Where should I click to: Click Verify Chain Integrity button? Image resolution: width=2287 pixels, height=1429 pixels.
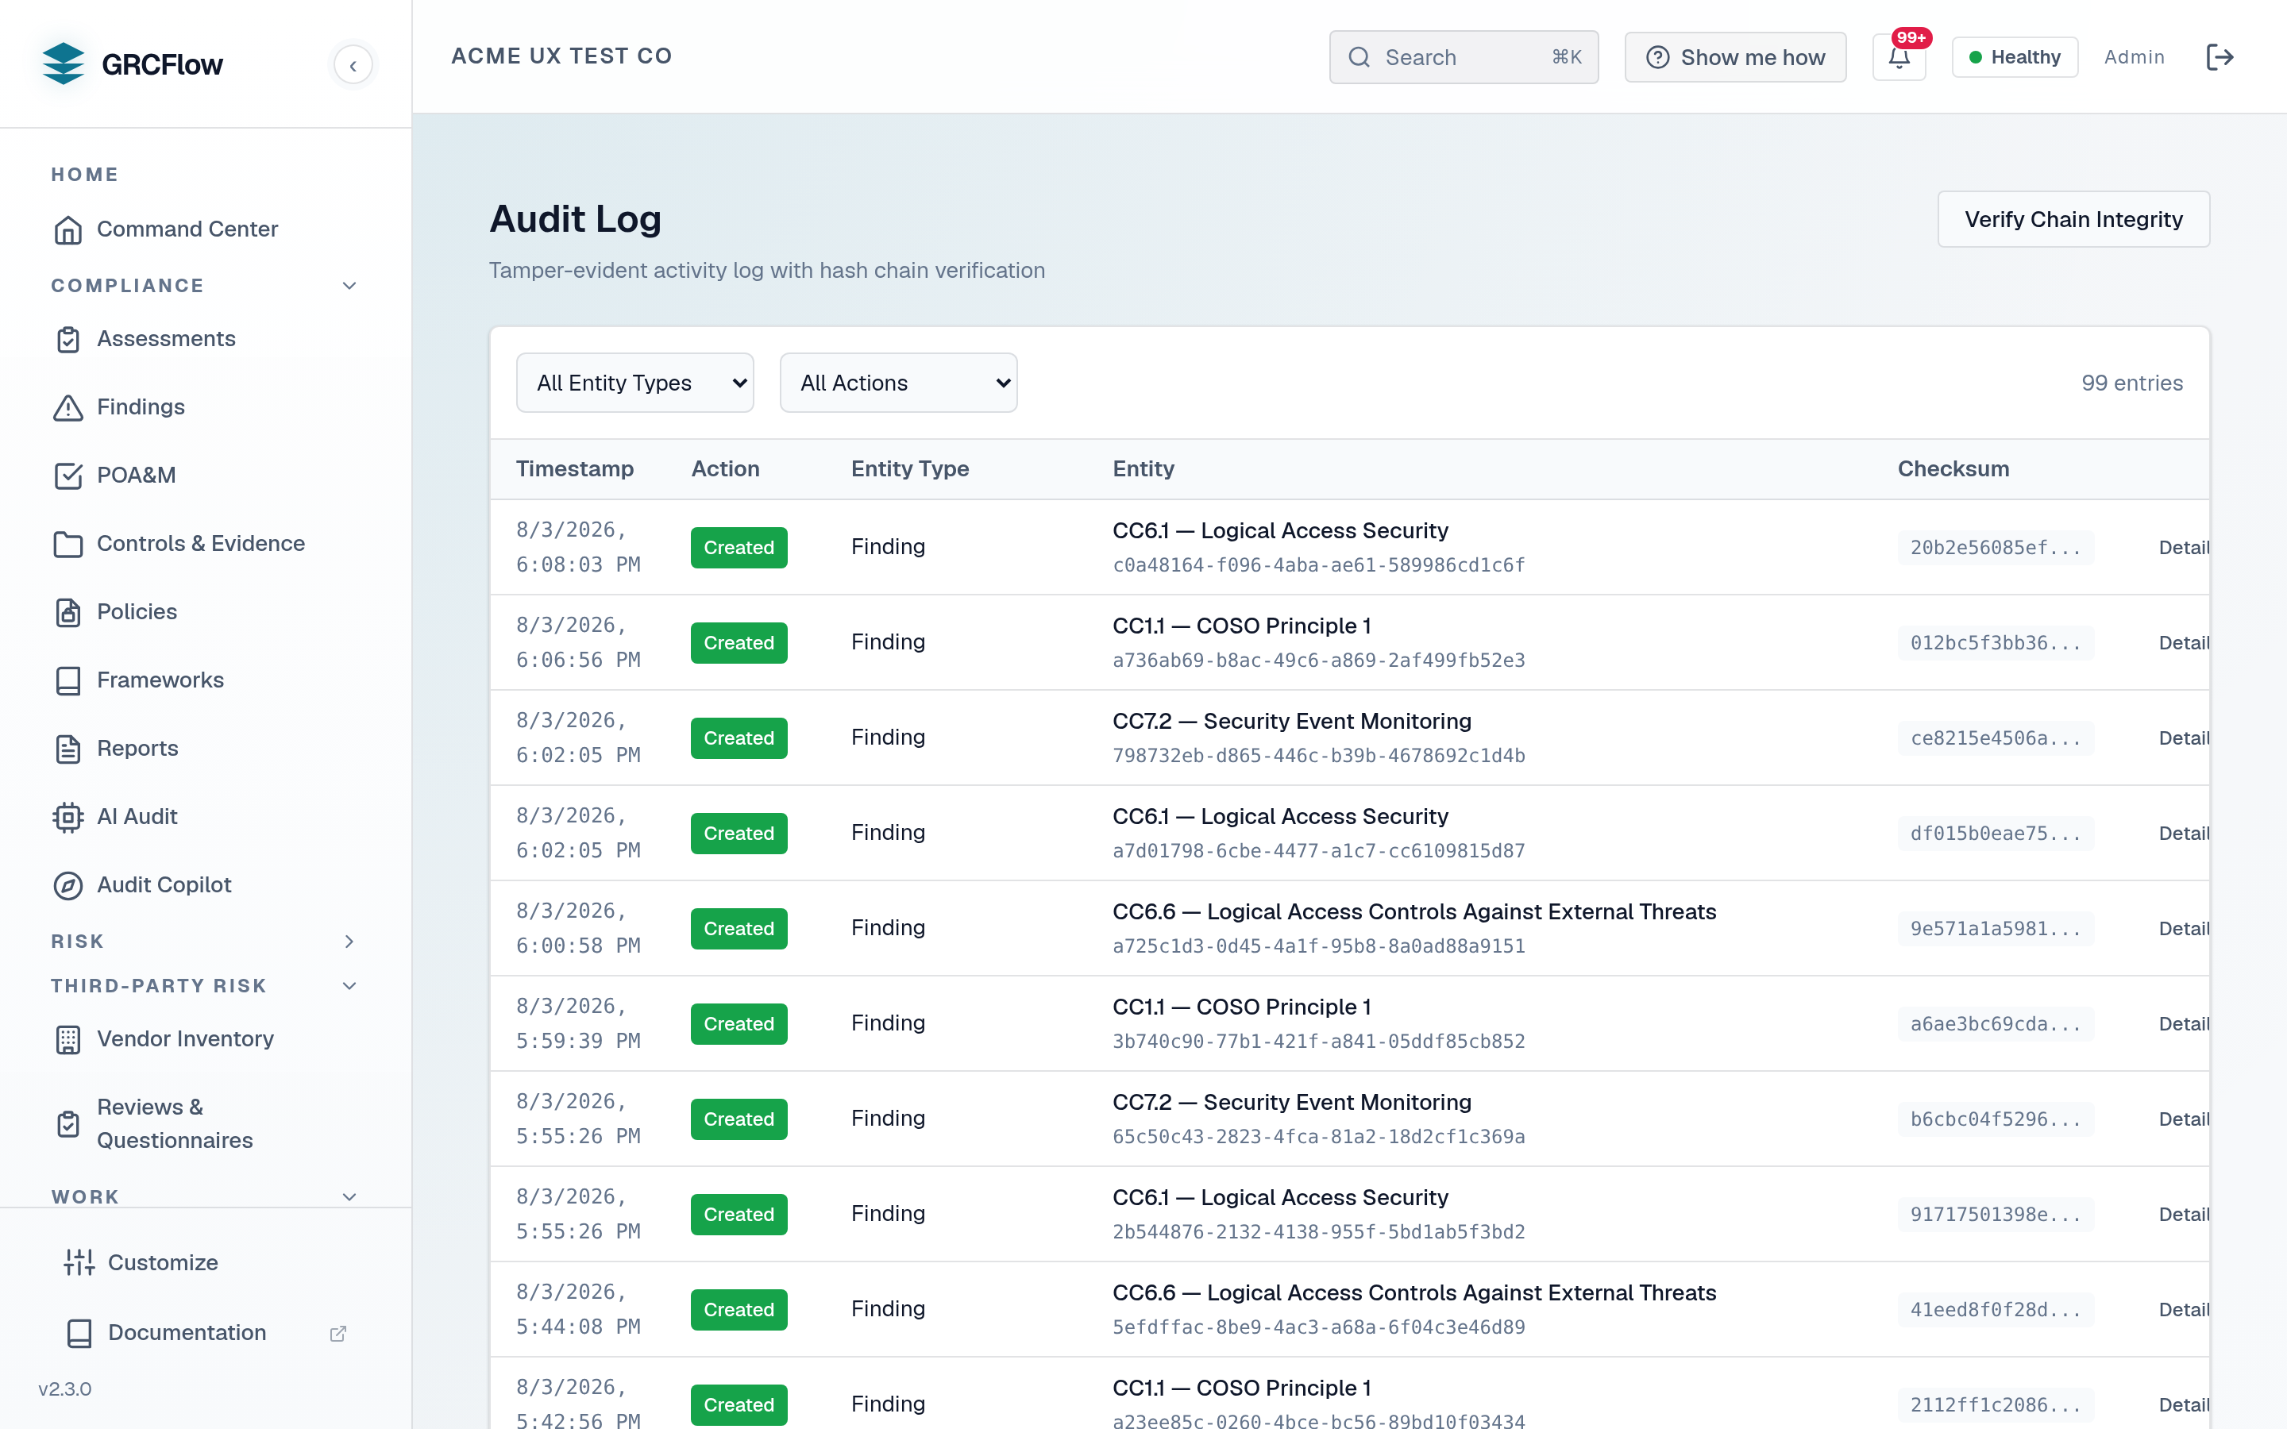tap(2073, 219)
